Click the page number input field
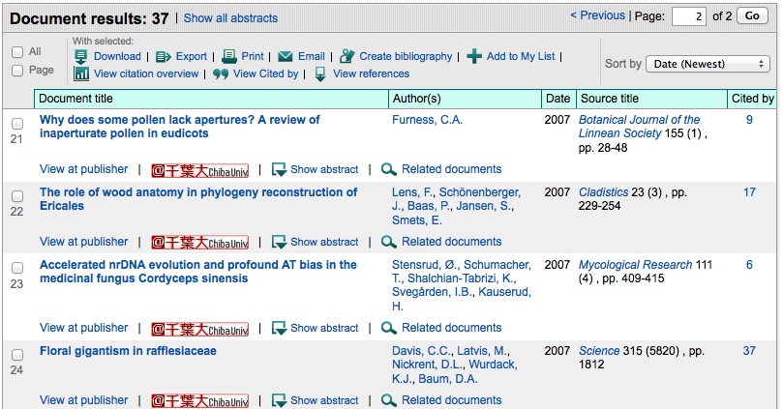 coord(688,15)
